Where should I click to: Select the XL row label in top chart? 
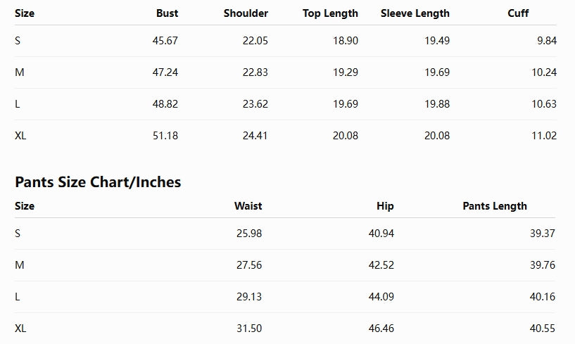pyautogui.click(x=20, y=136)
